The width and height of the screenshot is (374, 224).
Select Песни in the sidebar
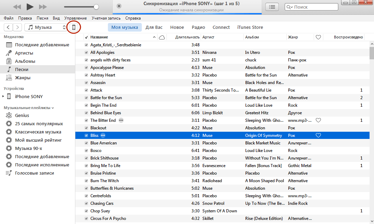tap(37, 70)
